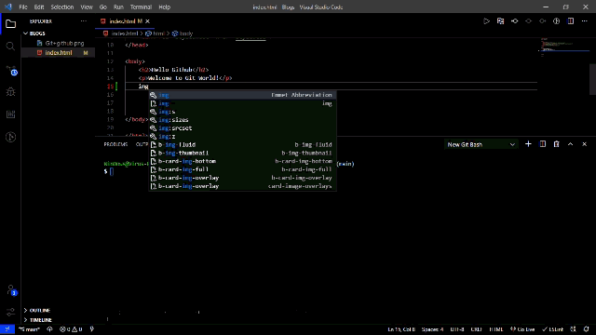The width and height of the screenshot is (596, 335).
Task: Click the Open Changes icon in editor toolbar
Action: (x=500, y=21)
